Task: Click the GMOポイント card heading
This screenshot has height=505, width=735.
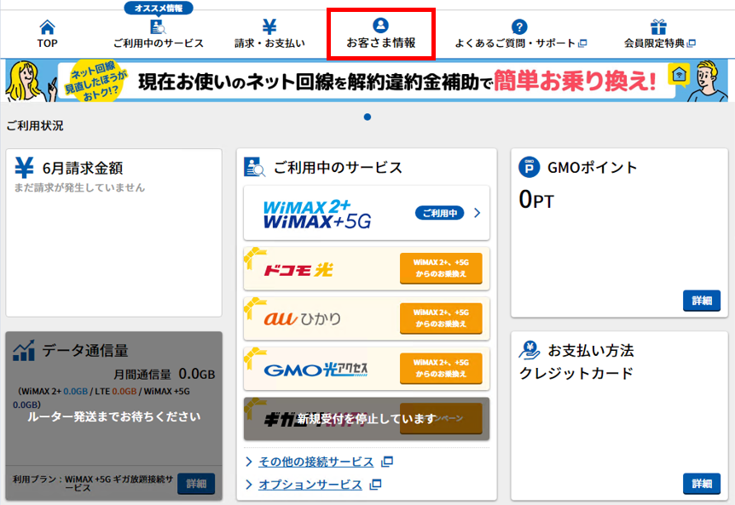Action: (x=592, y=167)
